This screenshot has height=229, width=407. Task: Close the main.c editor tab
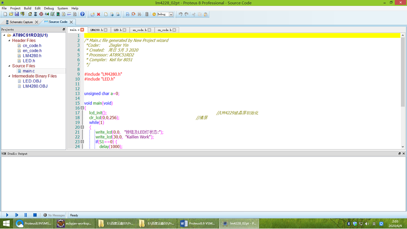pyautogui.click(x=82, y=30)
